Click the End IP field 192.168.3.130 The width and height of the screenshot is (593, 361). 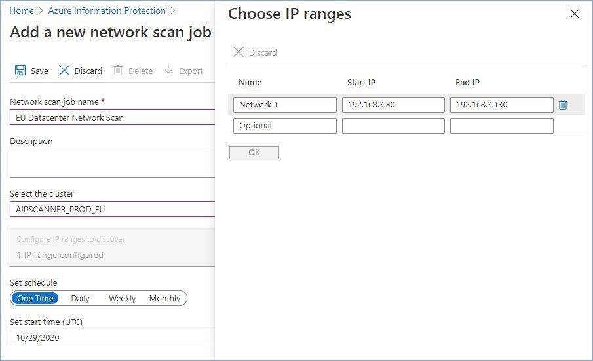501,105
